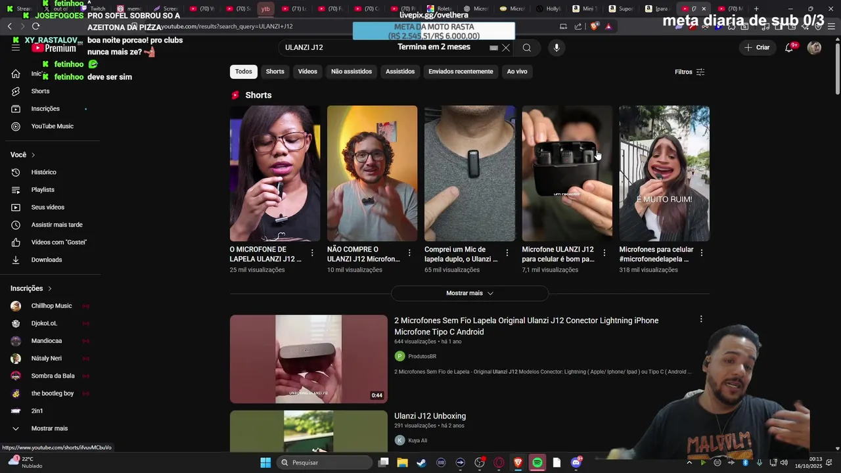Open Nátaly Neri channel

[47, 359]
